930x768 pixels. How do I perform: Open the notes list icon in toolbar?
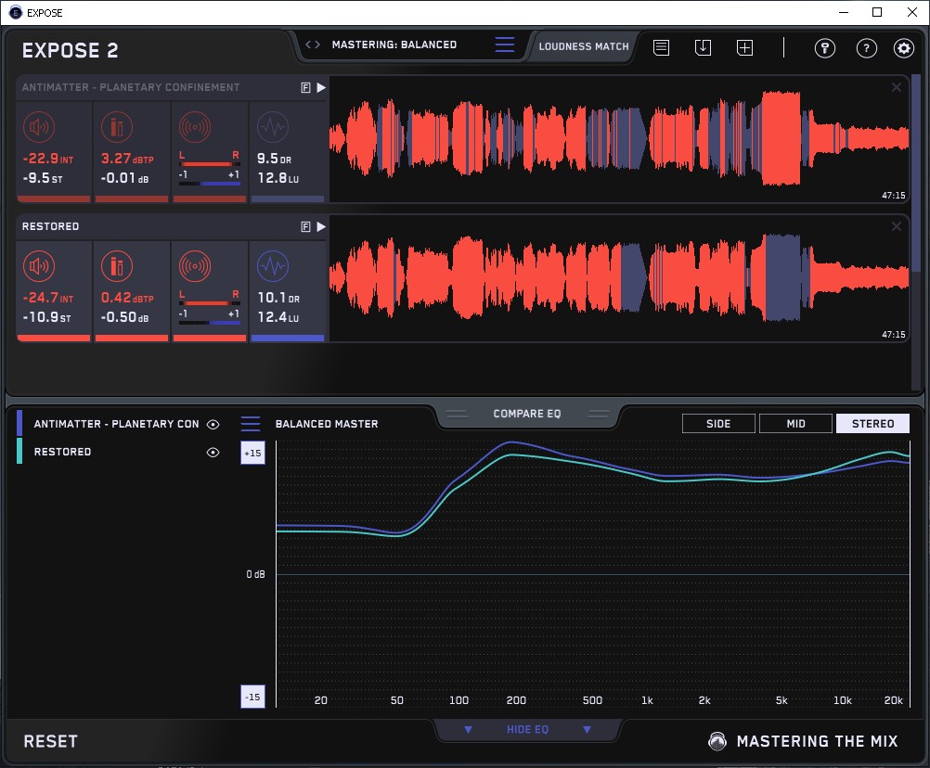coord(662,47)
